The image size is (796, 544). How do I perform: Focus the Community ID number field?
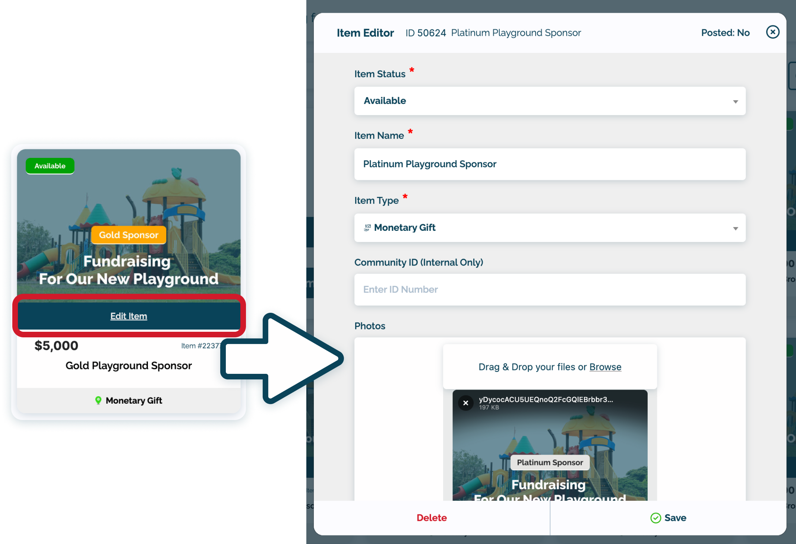pos(550,290)
